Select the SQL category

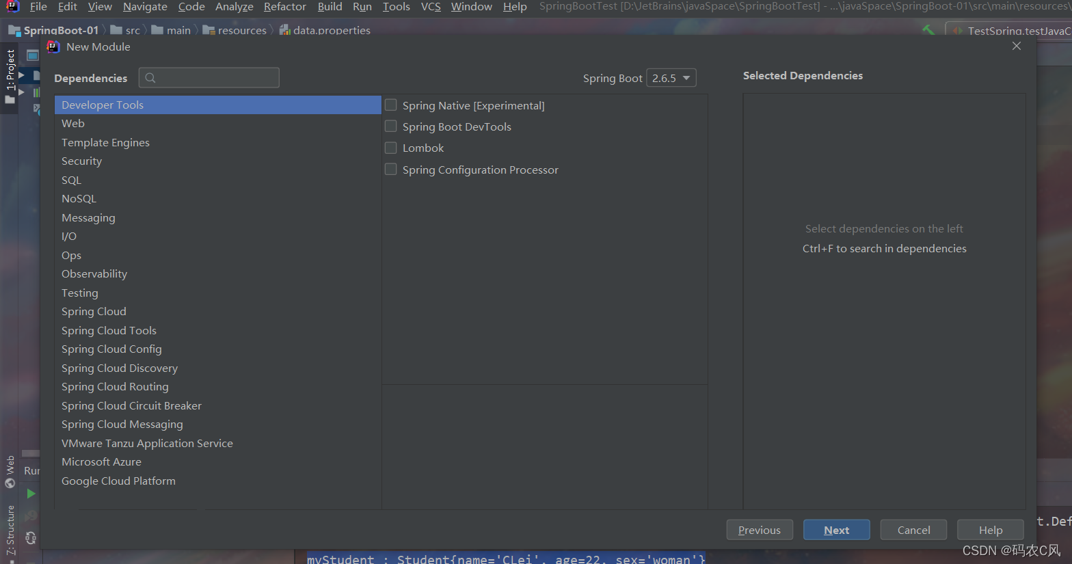pyautogui.click(x=218, y=180)
